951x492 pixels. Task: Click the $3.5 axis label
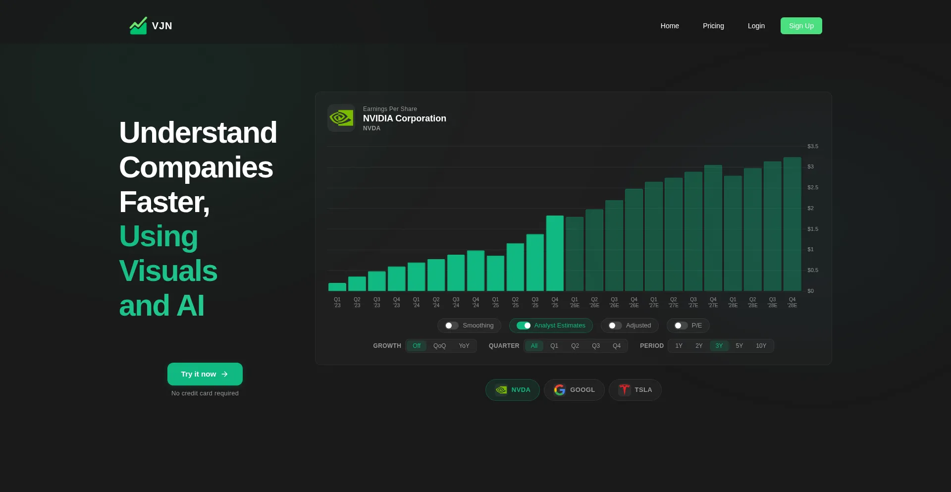813,146
